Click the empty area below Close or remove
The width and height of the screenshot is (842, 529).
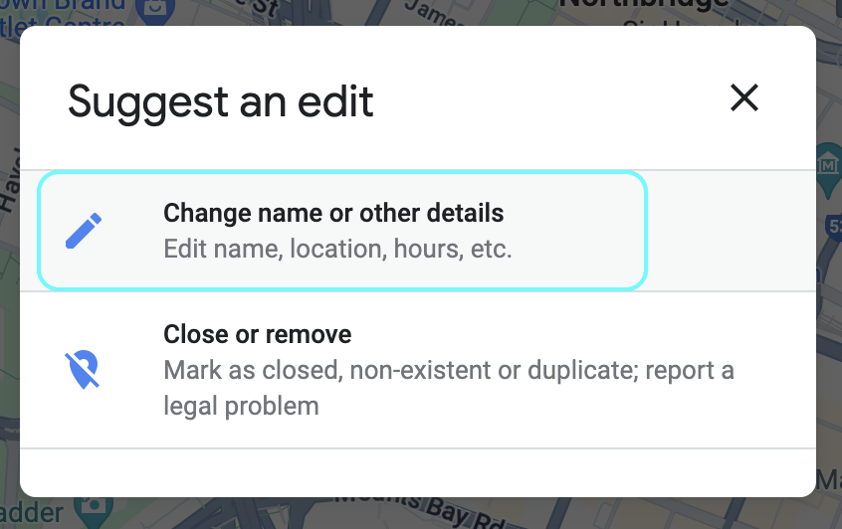click(x=418, y=471)
